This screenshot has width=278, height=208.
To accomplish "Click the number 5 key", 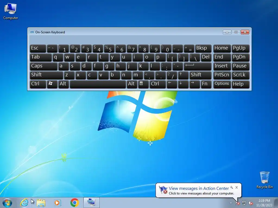I will coord(109,48).
